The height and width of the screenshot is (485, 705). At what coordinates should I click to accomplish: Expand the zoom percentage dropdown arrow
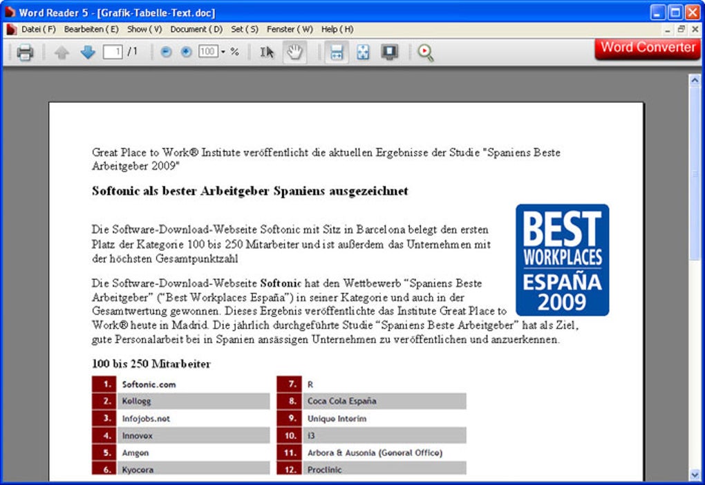click(223, 52)
